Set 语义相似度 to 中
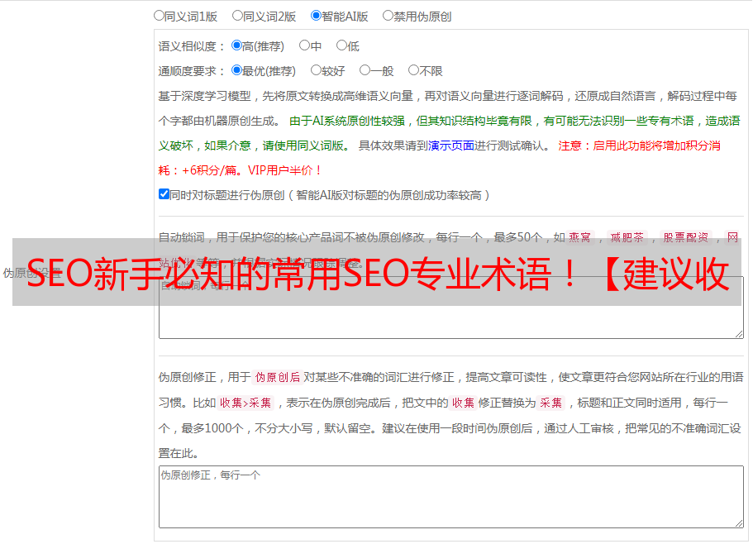 coord(304,45)
